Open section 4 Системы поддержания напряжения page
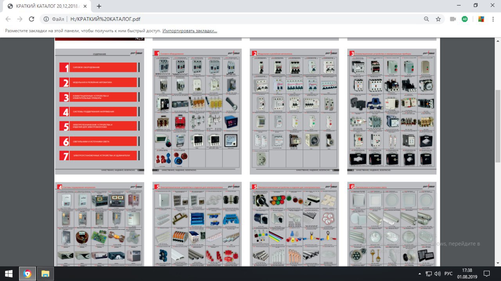The image size is (501, 281). (99, 225)
